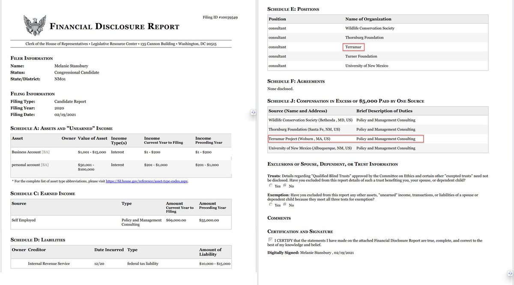Click the federal tax liability type cell
Viewport: 514px width, 285px height.
coord(143,264)
